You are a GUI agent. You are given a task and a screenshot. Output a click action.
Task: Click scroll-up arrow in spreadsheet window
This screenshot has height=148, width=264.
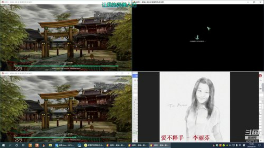(261, 80)
